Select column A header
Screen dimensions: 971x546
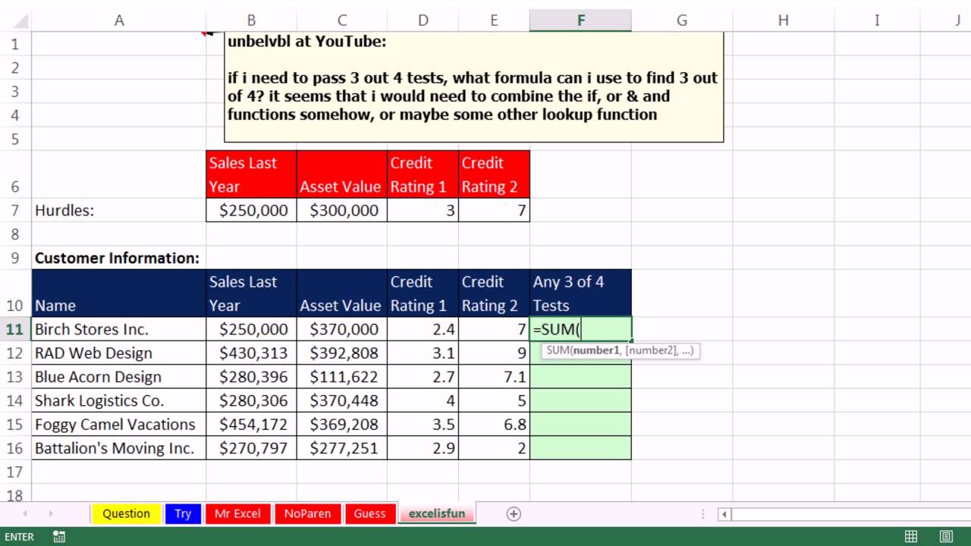pyautogui.click(x=119, y=20)
